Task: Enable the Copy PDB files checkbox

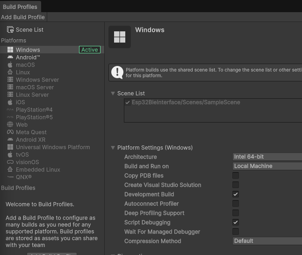Action: [x=236, y=175]
